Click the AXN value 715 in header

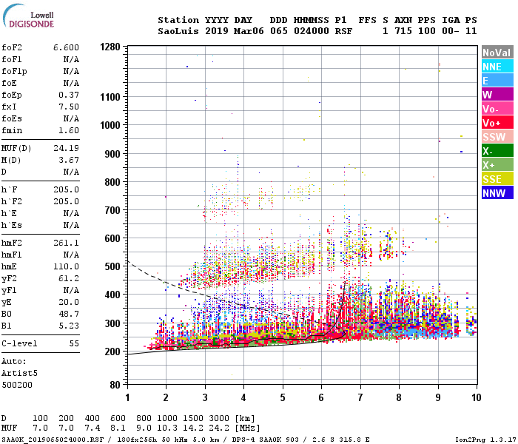(x=403, y=31)
